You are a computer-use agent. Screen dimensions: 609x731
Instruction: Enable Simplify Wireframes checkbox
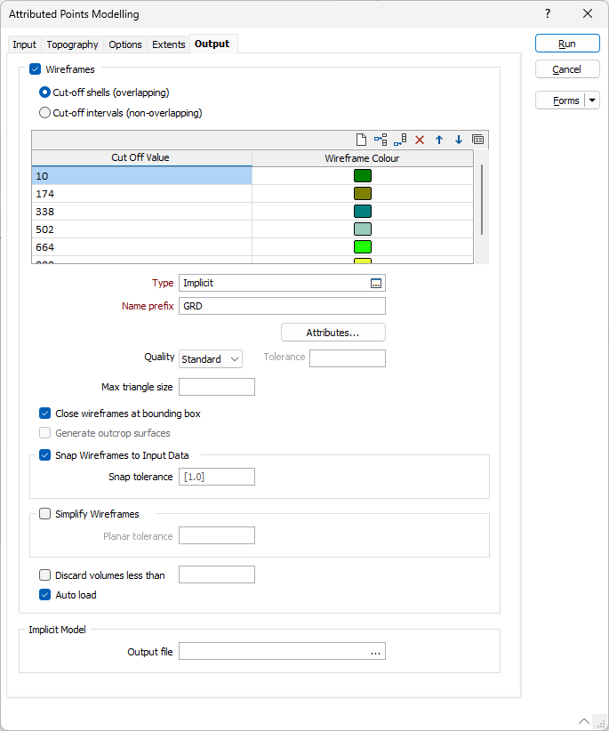click(45, 513)
